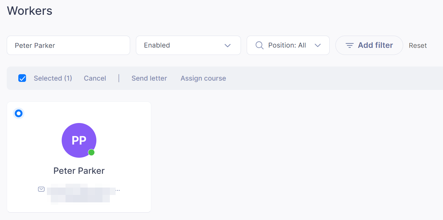
Task: Click the green online status dot
Action: click(x=91, y=152)
